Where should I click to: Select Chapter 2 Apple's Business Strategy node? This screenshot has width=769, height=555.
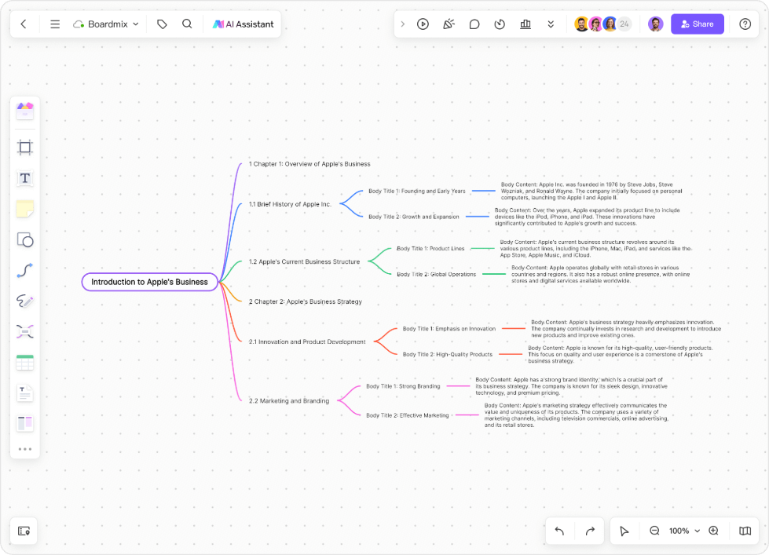click(x=305, y=301)
